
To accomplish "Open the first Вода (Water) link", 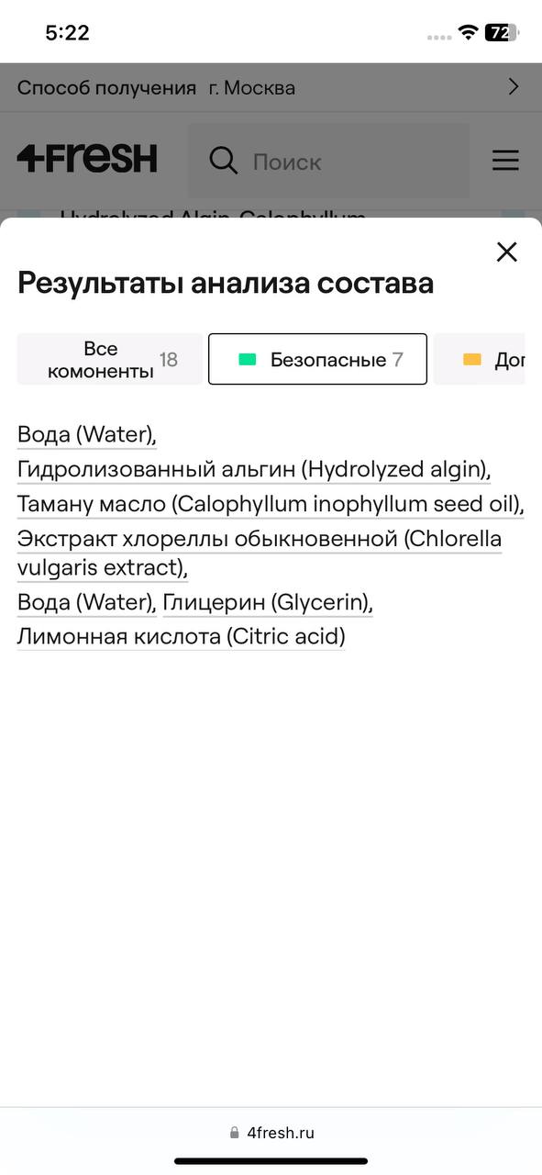I will click(87, 435).
